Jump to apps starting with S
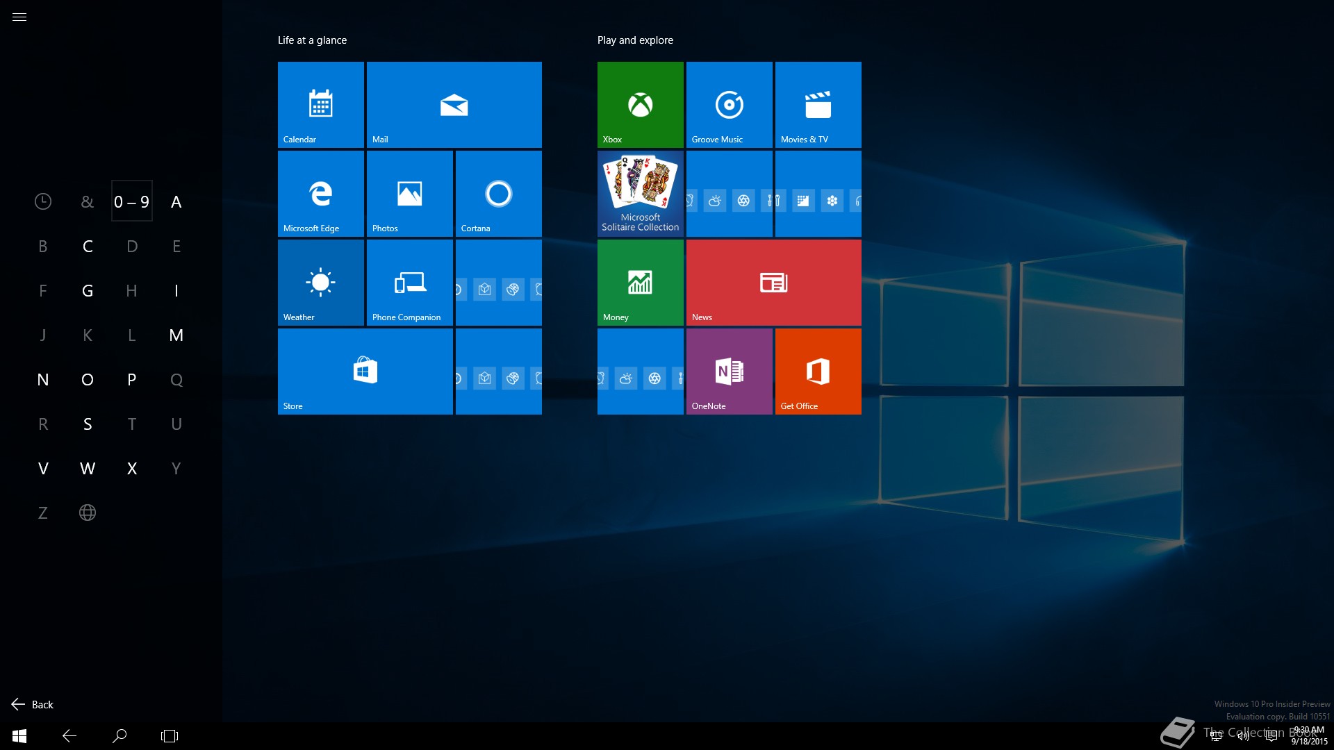This screenshot has width=1334, height=750. (x=88, y=424)
